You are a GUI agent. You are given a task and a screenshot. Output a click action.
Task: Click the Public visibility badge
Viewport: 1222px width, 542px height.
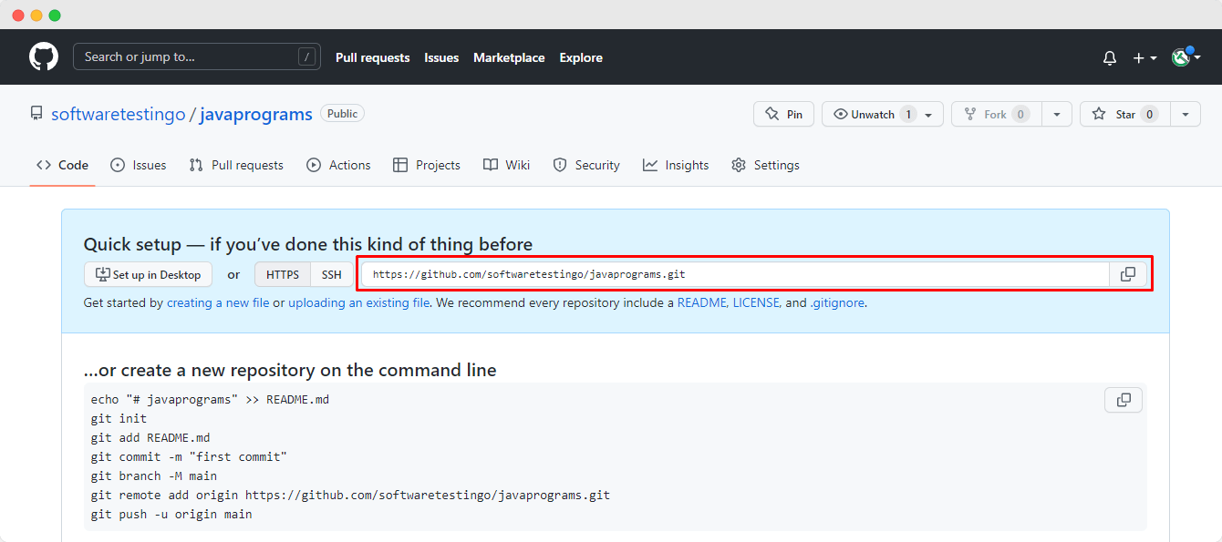click(342, 114)
